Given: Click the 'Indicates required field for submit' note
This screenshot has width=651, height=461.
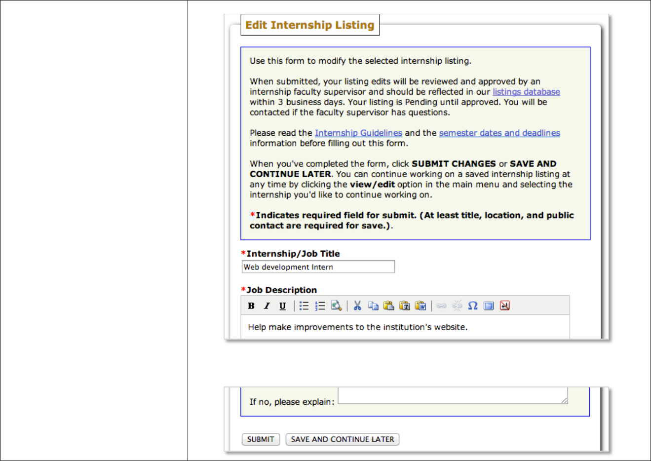Looking at the screenshot, I should [412, 221].
